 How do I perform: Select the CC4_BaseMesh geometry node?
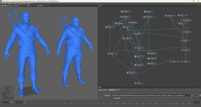tap(126, 17)
